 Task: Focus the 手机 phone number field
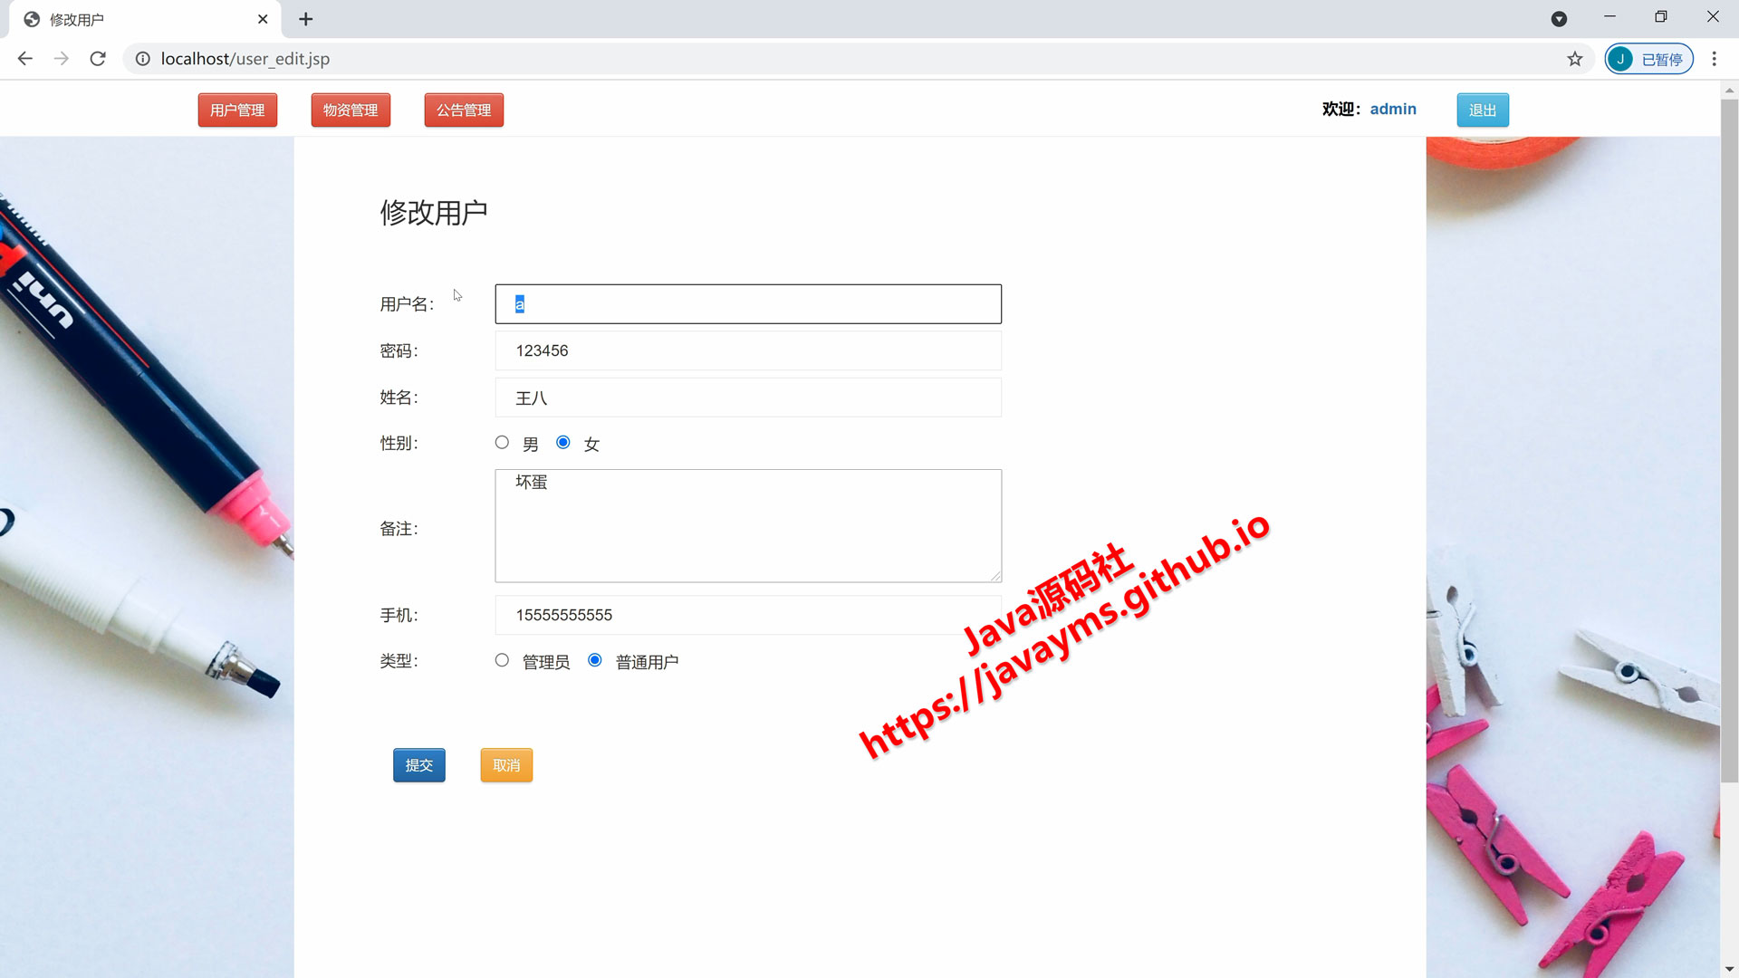click(748, 615)
